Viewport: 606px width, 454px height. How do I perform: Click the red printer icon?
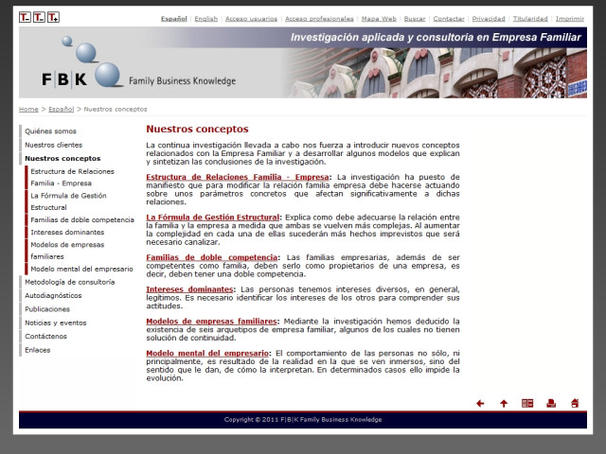[551, 403]
